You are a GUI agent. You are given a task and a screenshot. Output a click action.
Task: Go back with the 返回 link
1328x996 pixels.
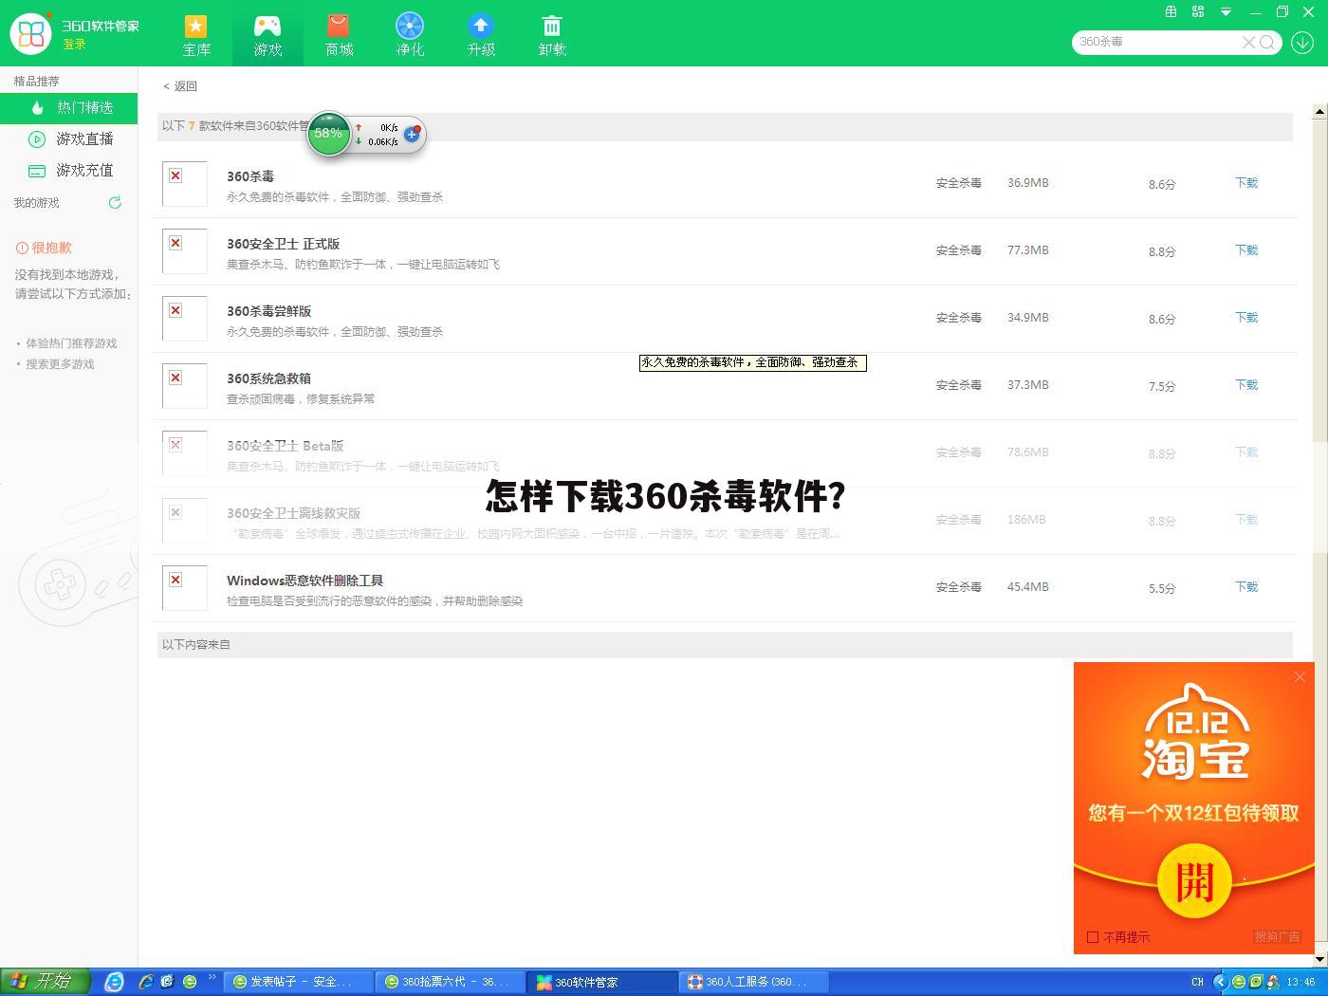coord(180,86)
